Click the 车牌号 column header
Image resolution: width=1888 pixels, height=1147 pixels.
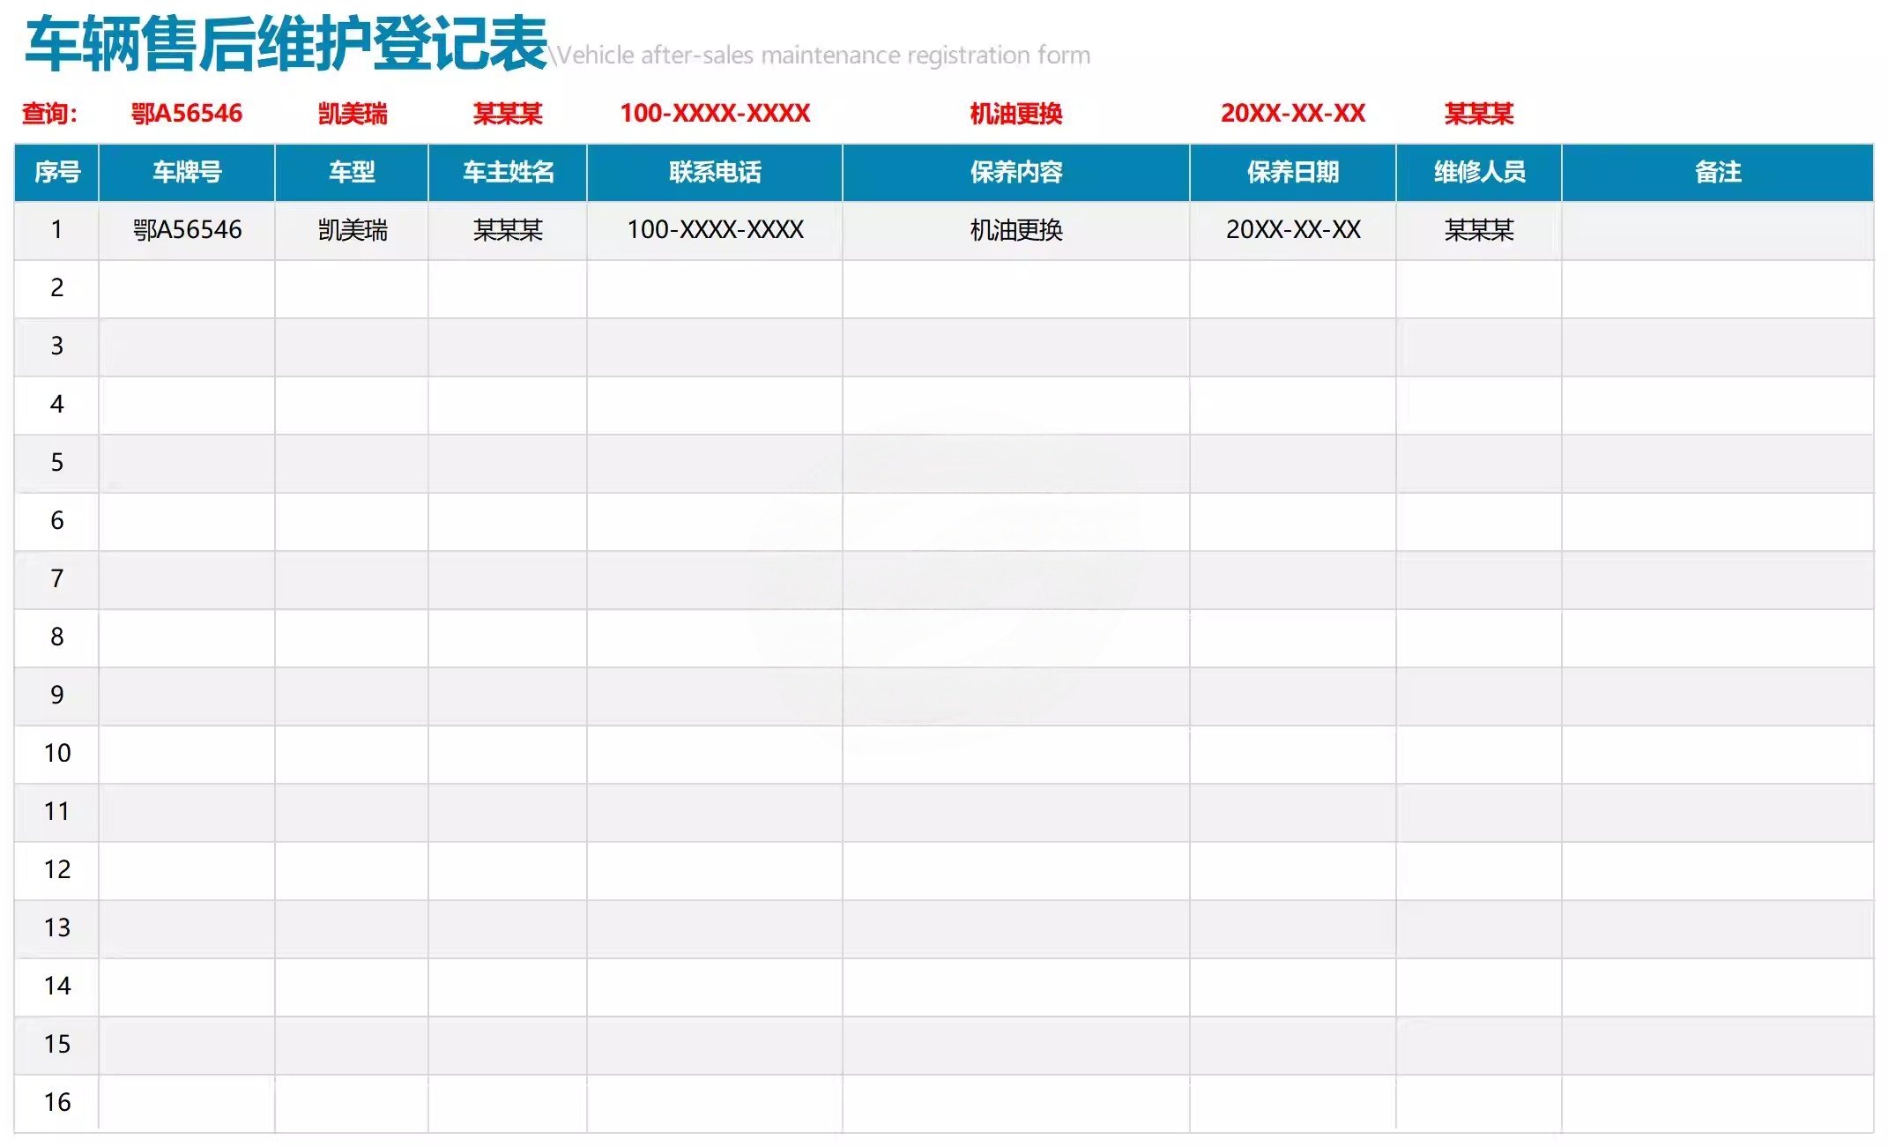[x=187, y=172]
